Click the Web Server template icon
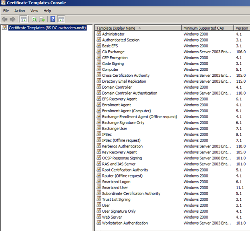This screenshot has height=231, width=250. [99, 217]
